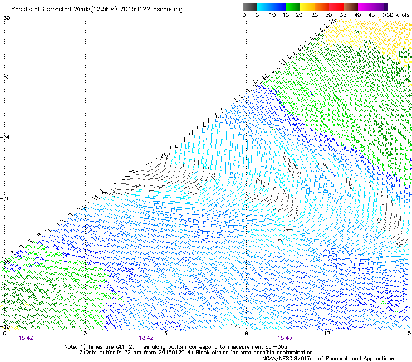
Task: Click the longitude label 12
Action: click(x=327, y=334)
